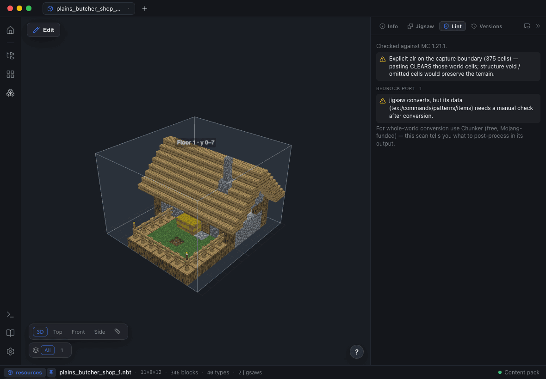Click the Edit pencil button
Viewport: 546px width, 379px height.
coord(43,30)
